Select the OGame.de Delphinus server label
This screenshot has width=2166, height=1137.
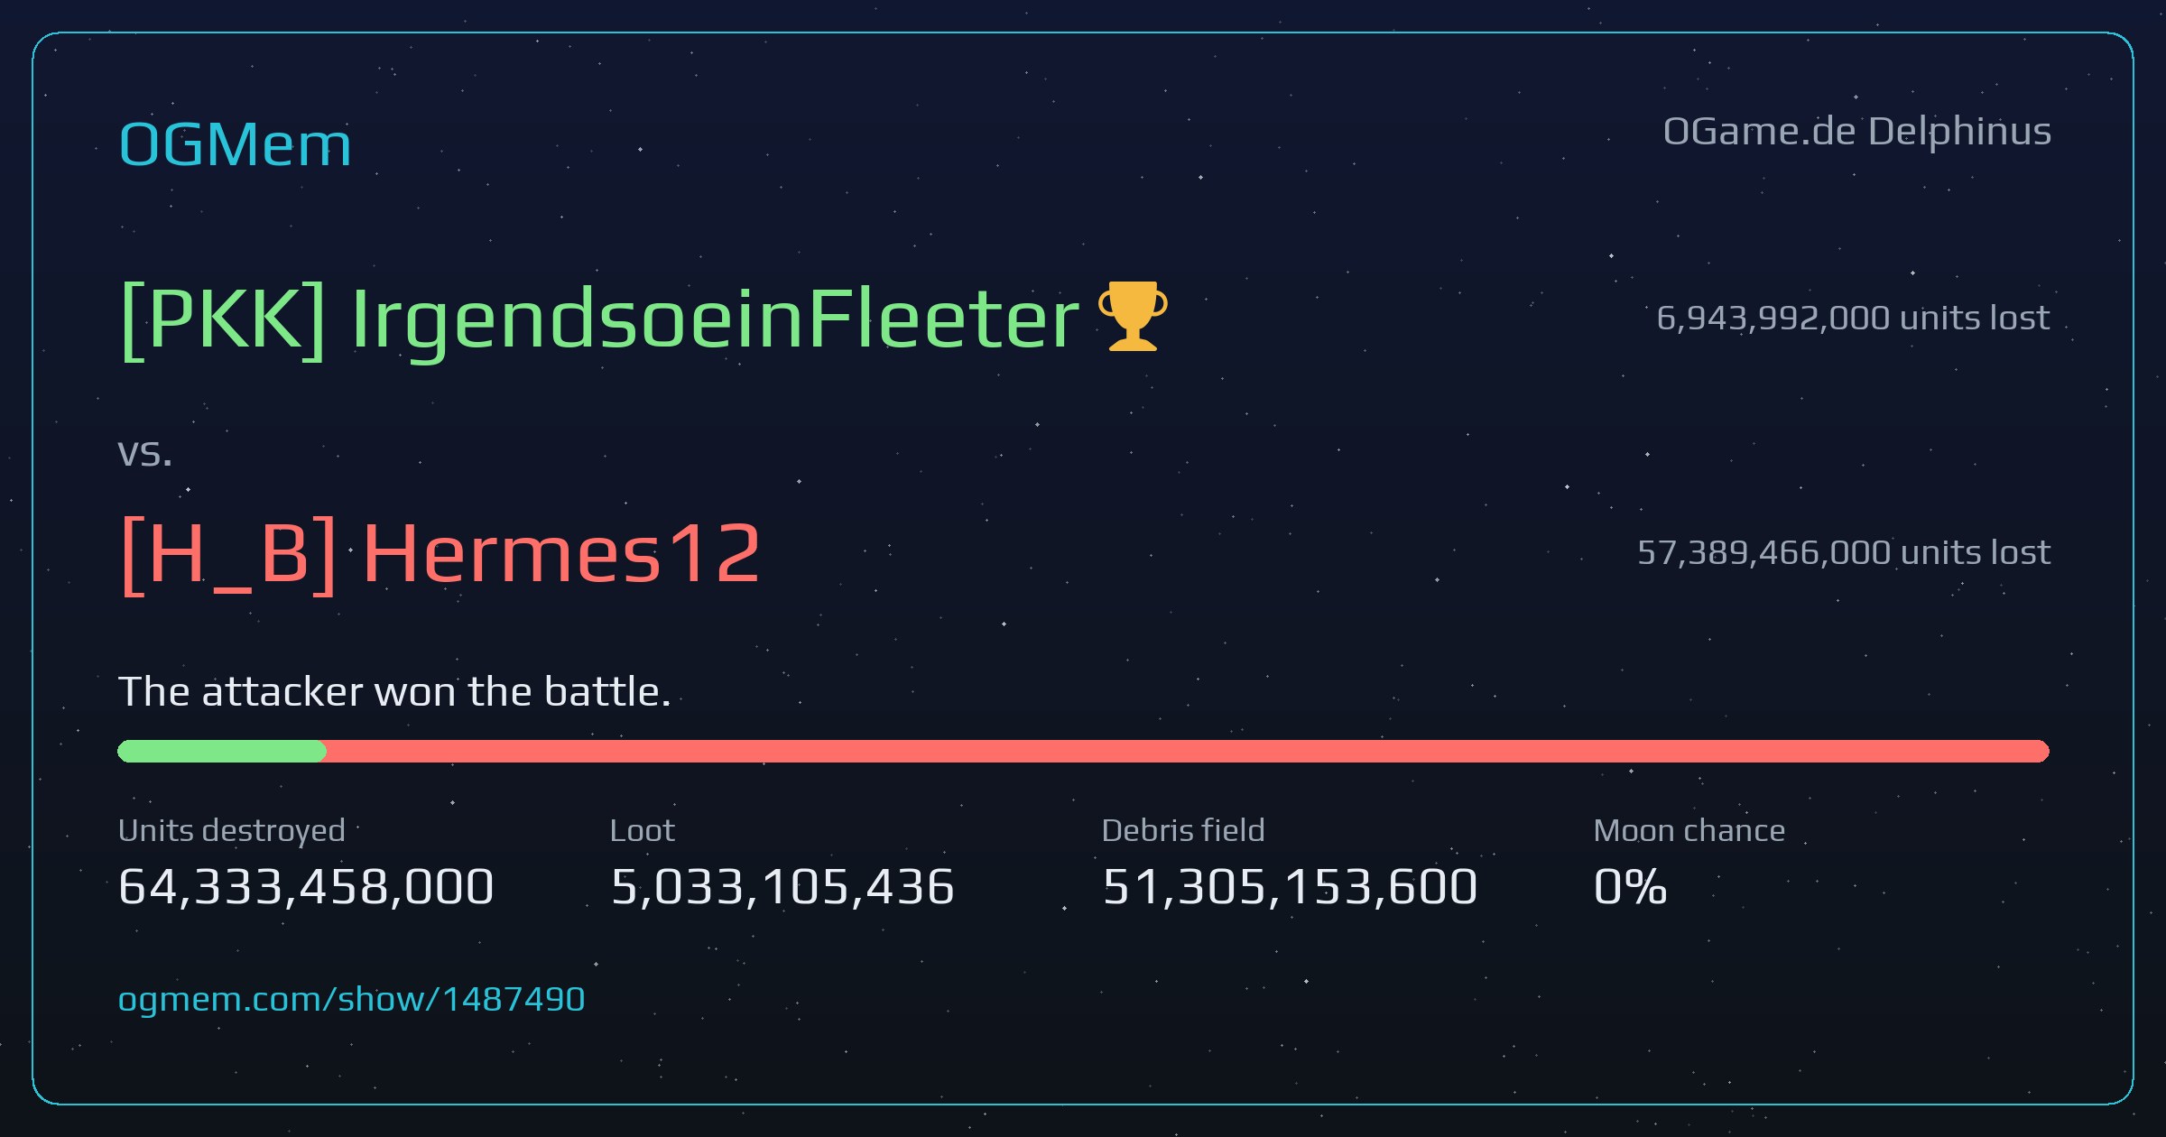(1857, 132)
